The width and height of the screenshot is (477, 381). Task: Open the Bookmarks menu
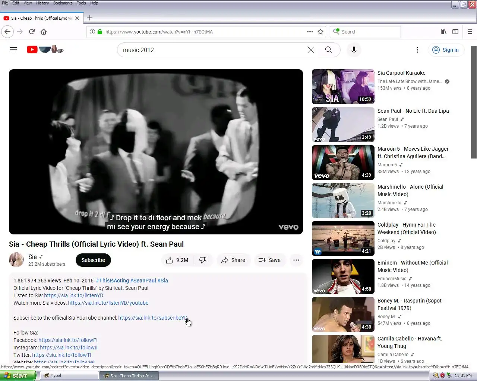63,3
